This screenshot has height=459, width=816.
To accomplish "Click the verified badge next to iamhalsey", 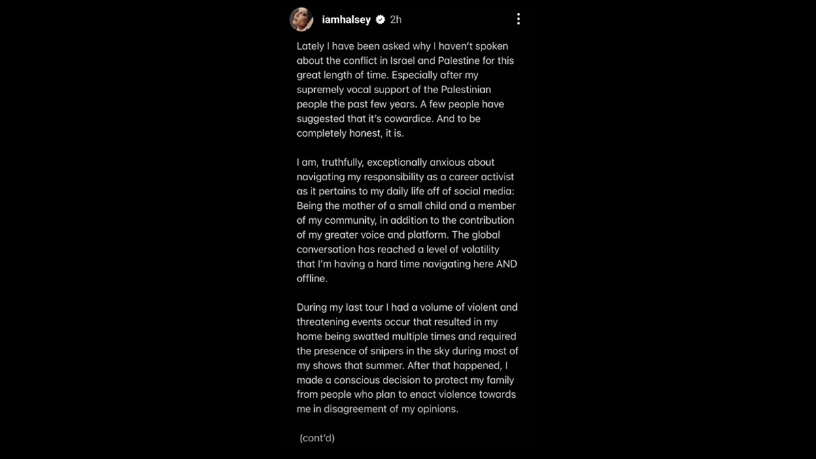I will pos(381,20).
